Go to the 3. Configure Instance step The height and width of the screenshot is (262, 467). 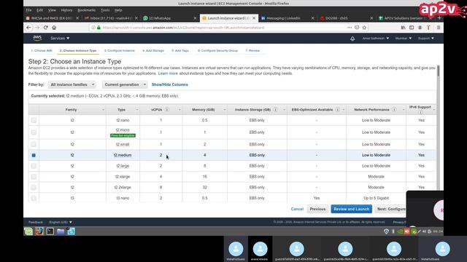click(120, 51)
